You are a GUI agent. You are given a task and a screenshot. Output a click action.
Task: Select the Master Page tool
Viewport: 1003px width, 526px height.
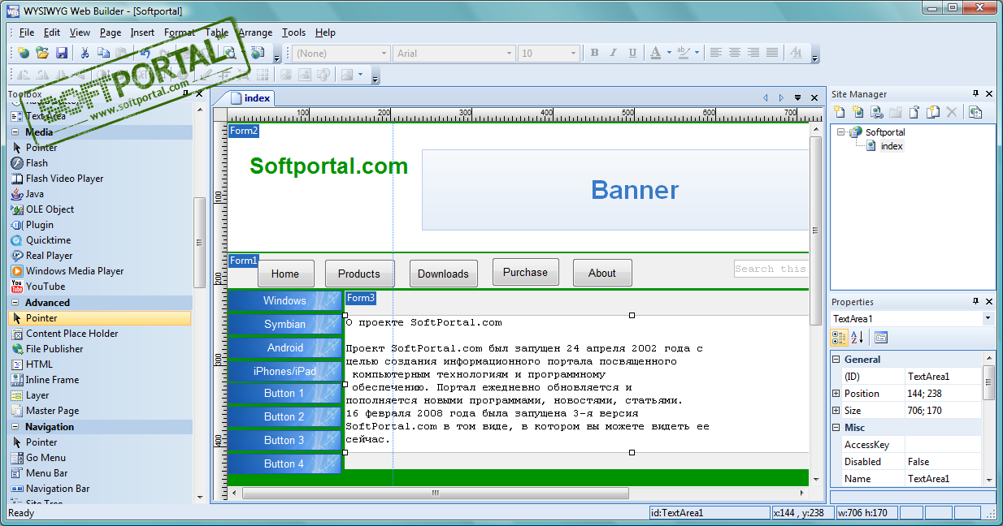pyautogui.click(x=52, y=411)
